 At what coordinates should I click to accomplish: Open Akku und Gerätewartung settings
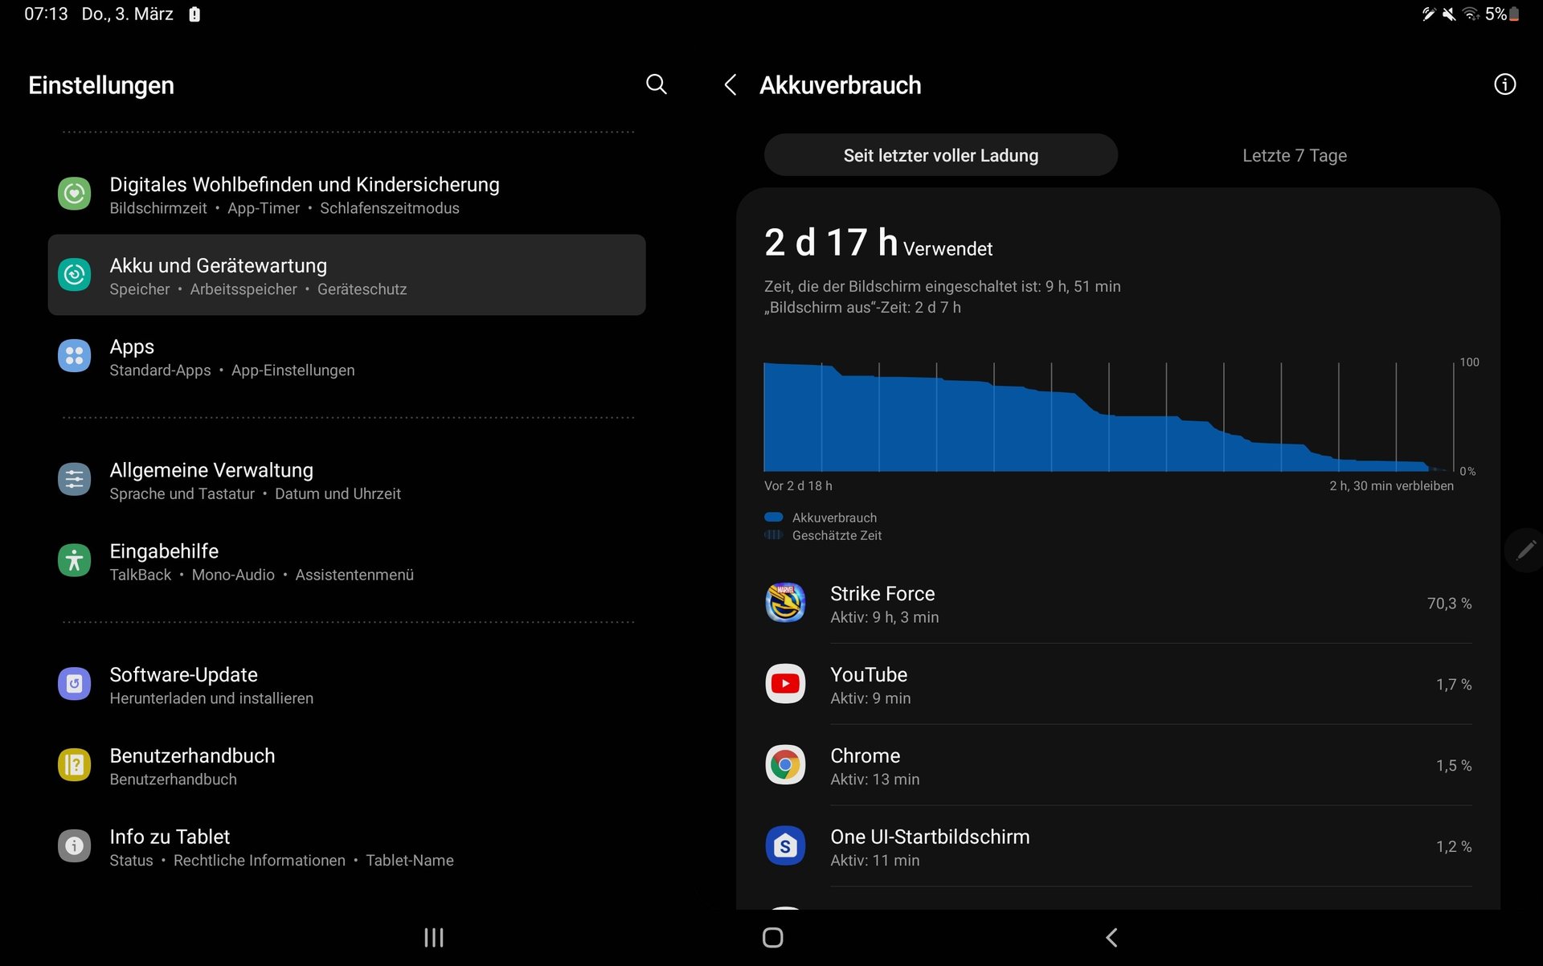click(x=346, y=275)
